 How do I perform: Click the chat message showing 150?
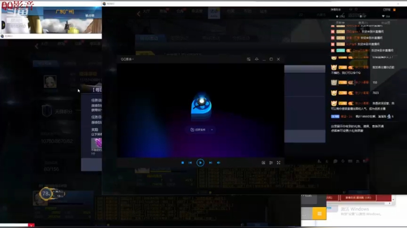pyautogui.click(x=375, y=82)
